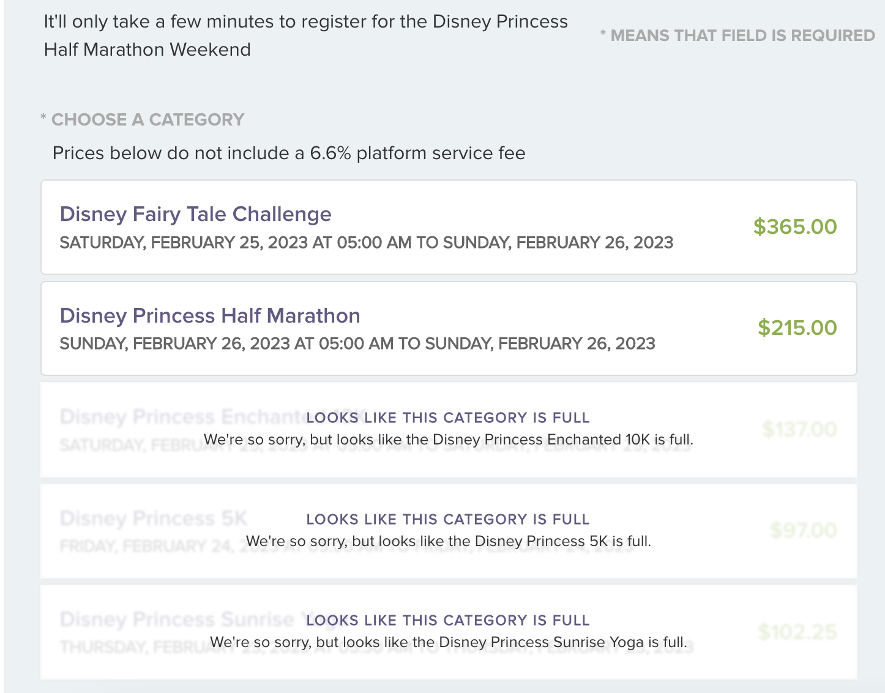Image resolution: width=885 pixels, height=693 pixels.
Task: Click the $215.00 price
Action: (797, 328)
